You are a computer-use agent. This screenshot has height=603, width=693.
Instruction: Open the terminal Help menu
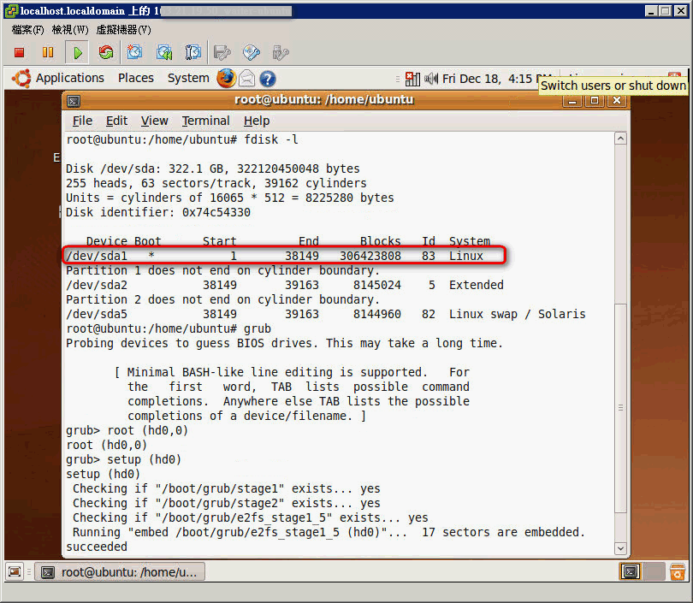point(257,121)
